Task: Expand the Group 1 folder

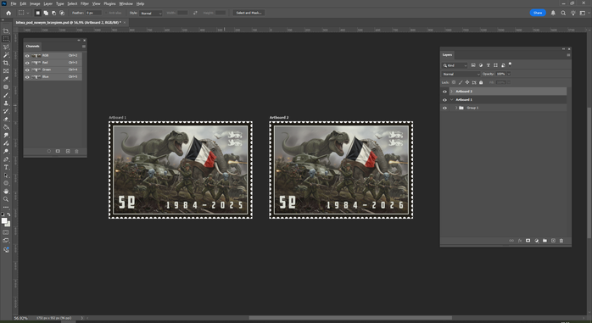Action: click(456, 108)
